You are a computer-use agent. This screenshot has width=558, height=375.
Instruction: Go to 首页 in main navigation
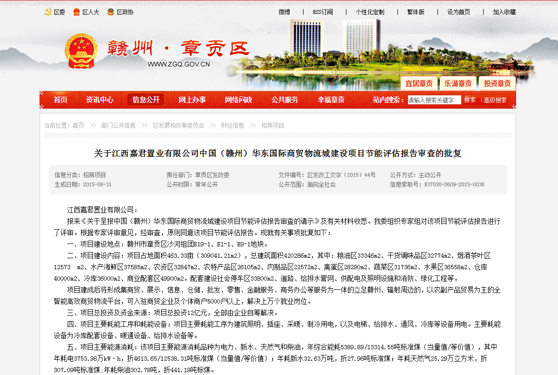click(61, 100)
